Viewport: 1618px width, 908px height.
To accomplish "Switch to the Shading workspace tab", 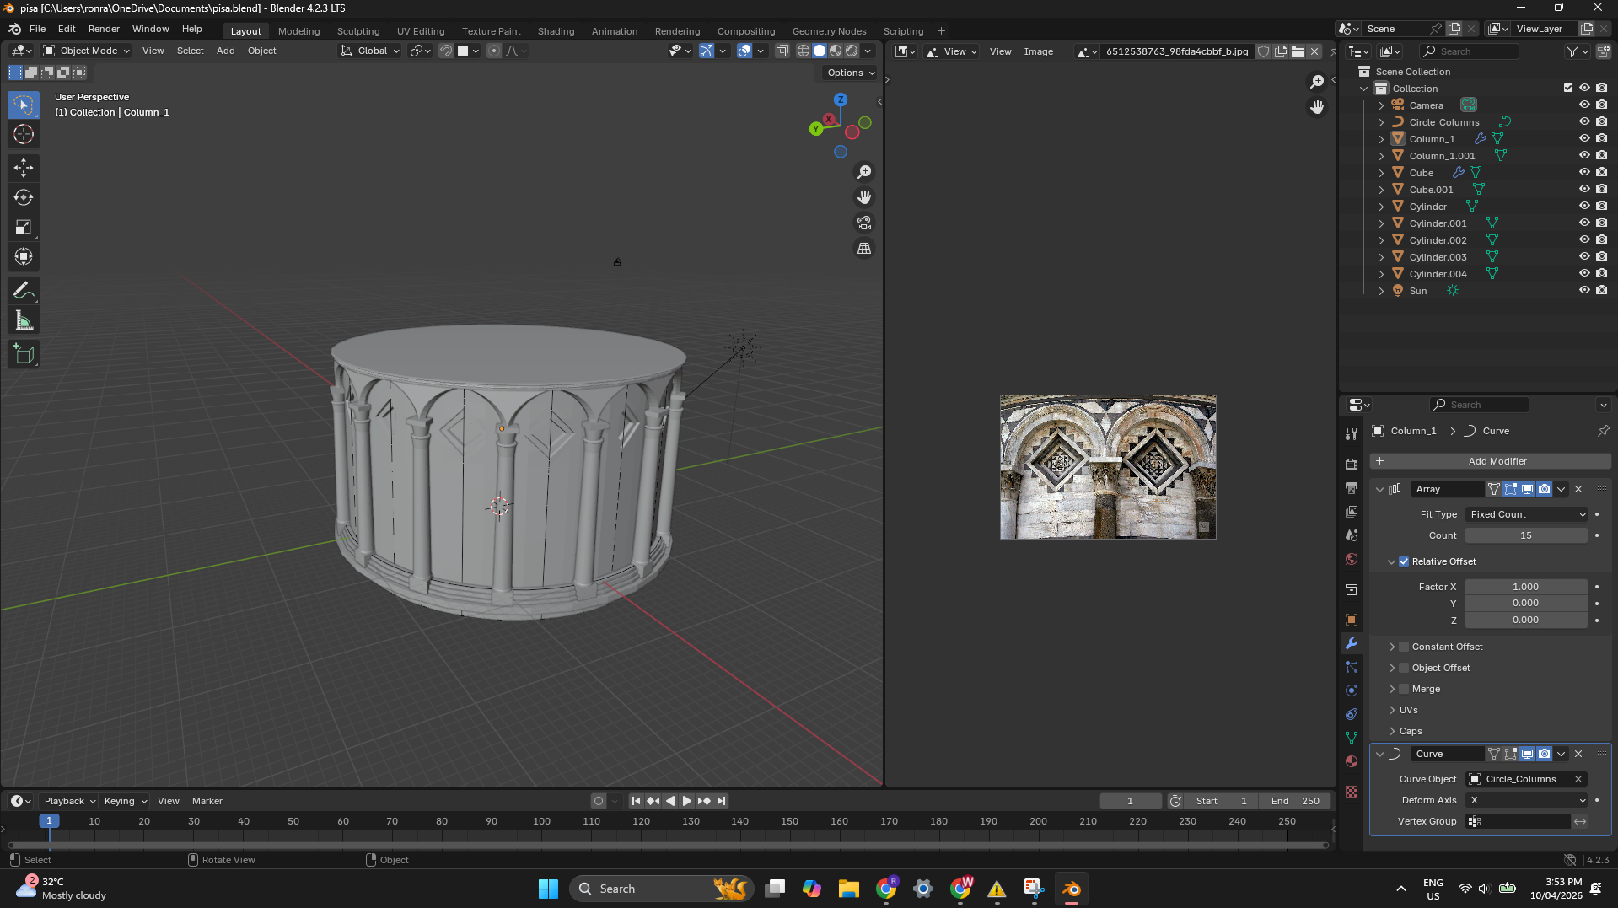I will [556, 31].
